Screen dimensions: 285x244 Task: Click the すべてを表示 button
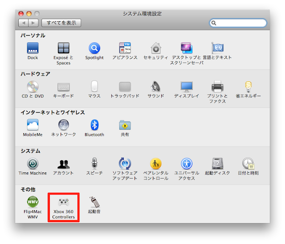tap(61, 23)
